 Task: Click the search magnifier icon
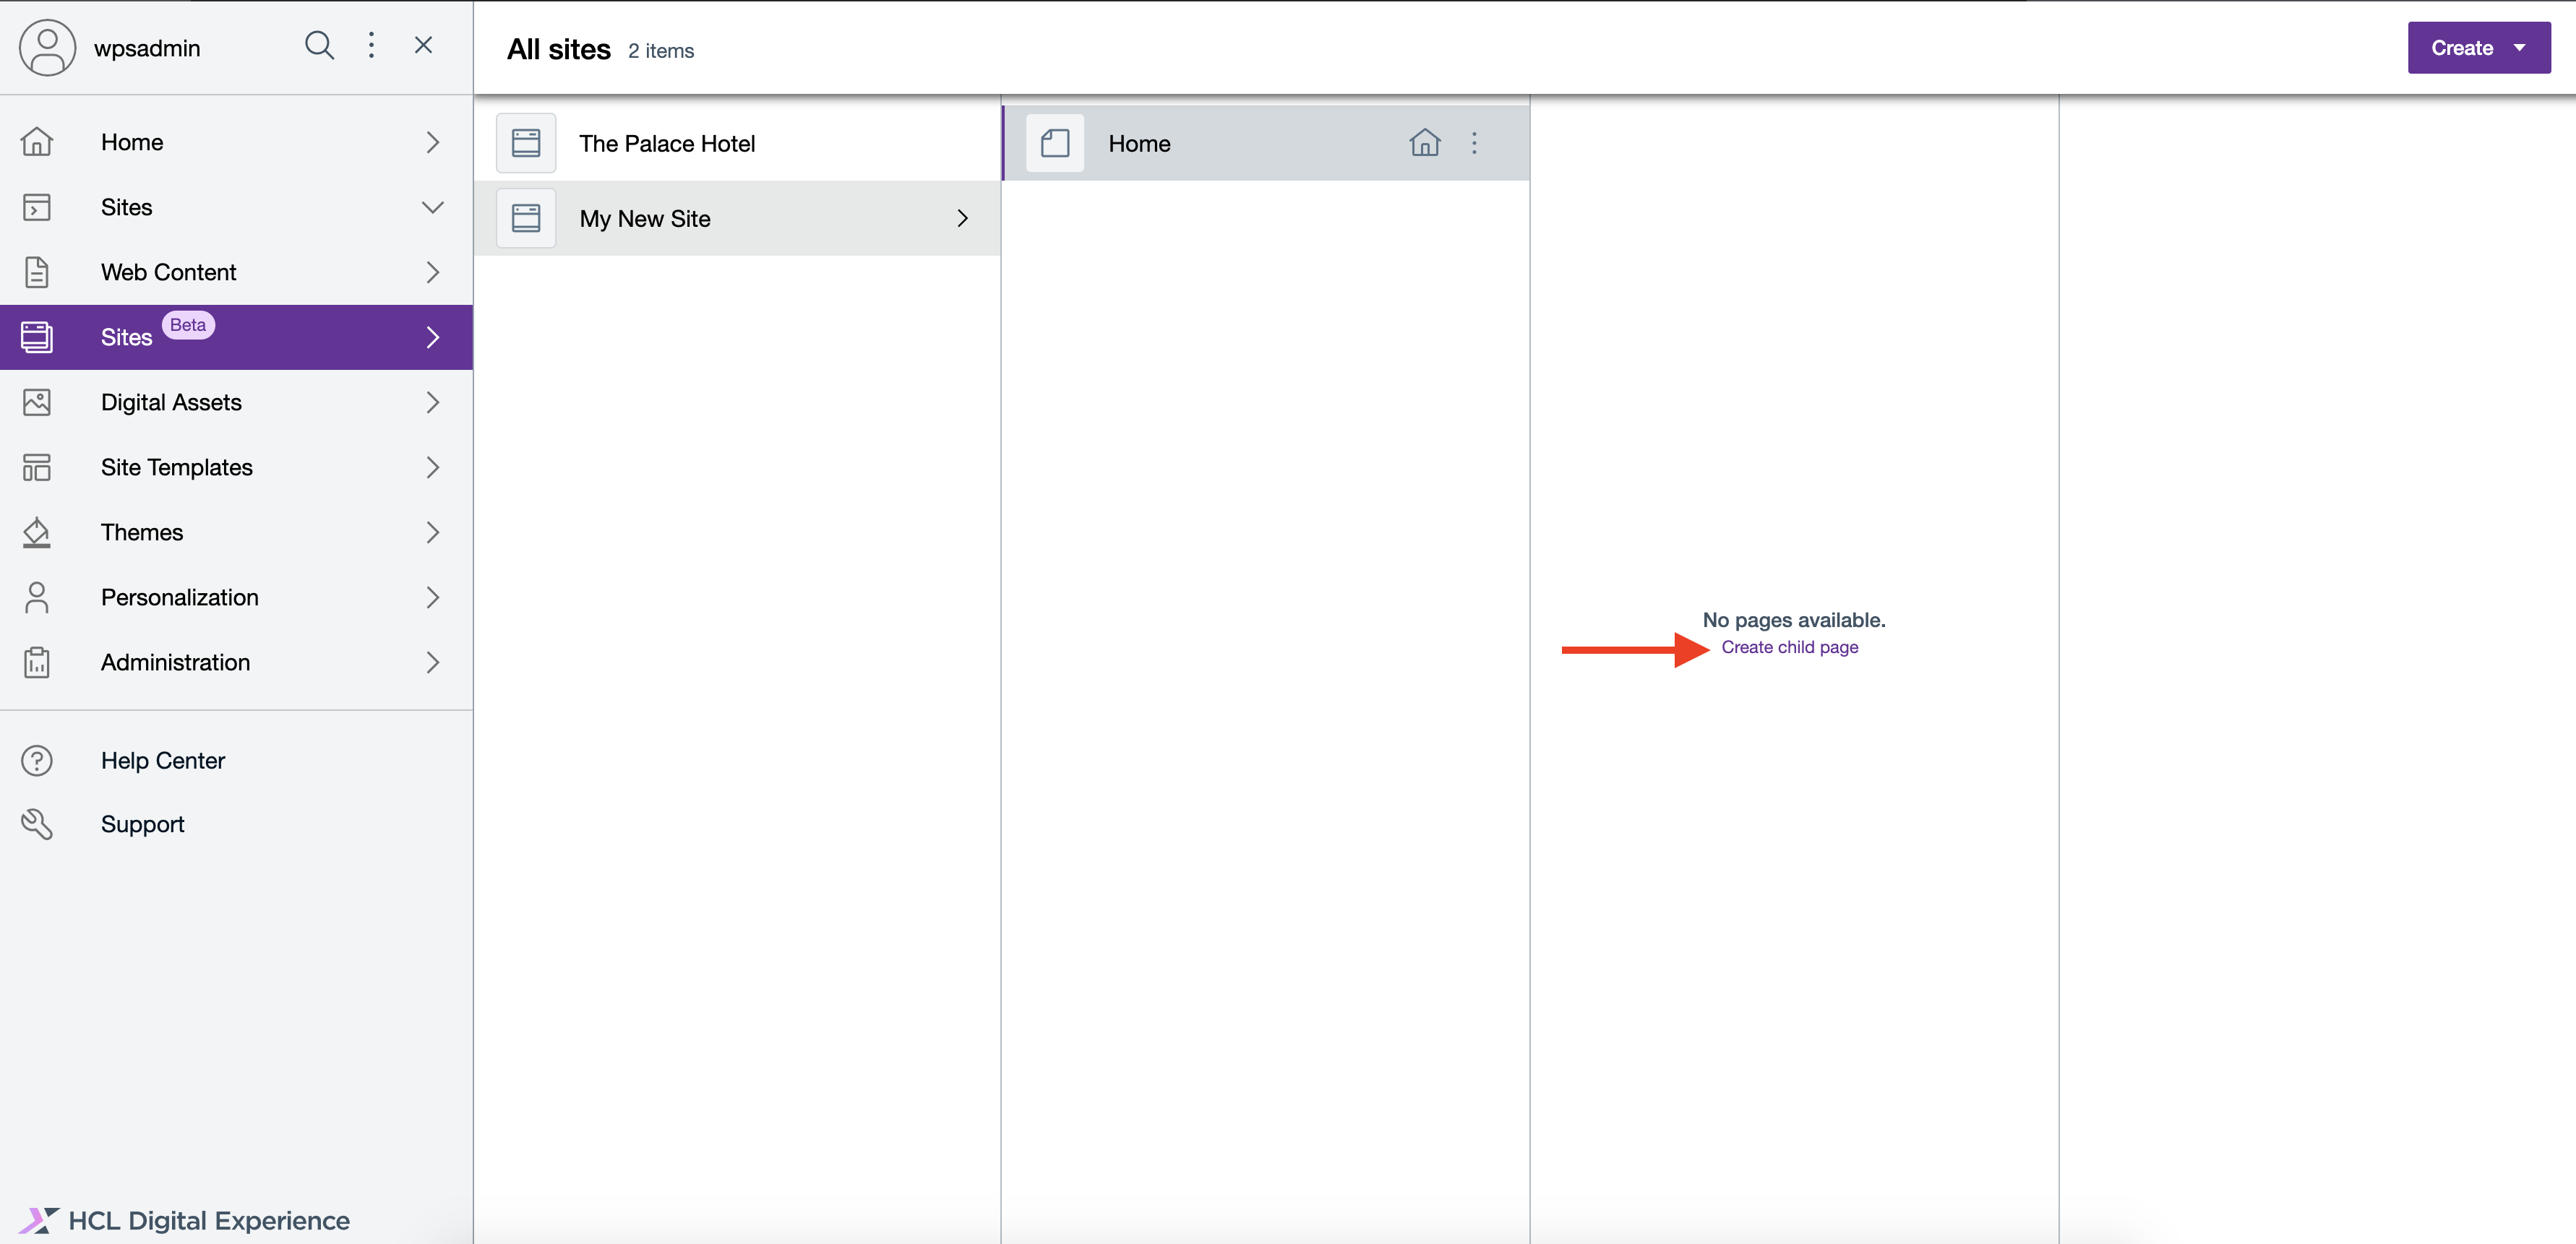click(x=319, y=46)
